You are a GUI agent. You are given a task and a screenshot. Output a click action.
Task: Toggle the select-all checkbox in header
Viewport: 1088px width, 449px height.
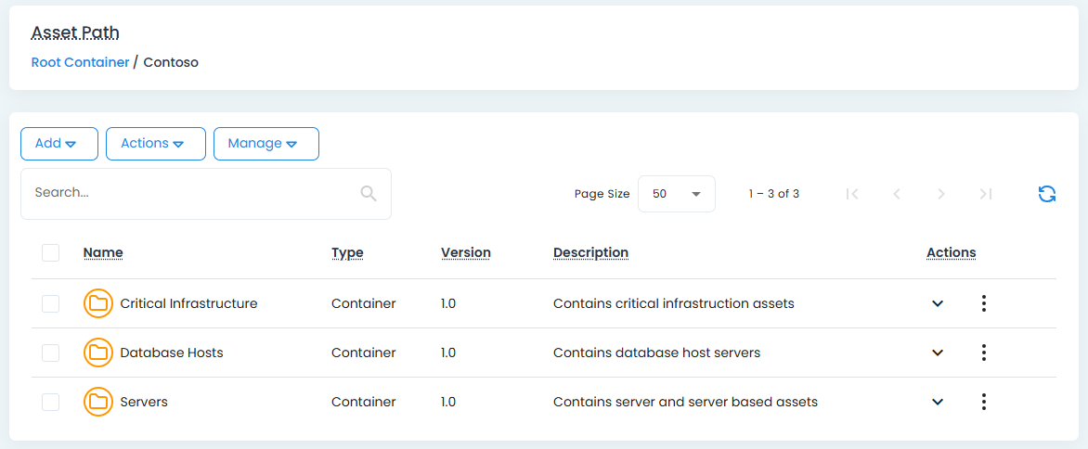(x=51, y=252)
